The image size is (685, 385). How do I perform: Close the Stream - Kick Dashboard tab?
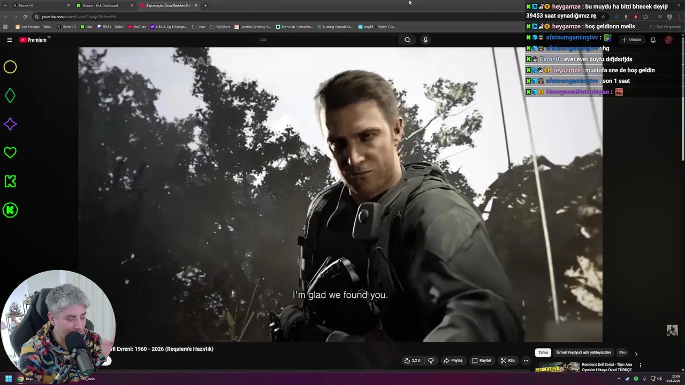pyautogui.click(x=132, y=5)
